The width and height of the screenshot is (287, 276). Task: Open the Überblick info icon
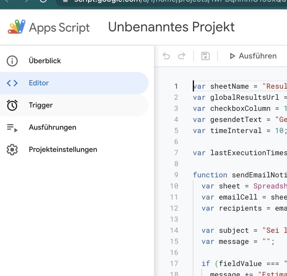pyautogui.click(x=12, y=61)
